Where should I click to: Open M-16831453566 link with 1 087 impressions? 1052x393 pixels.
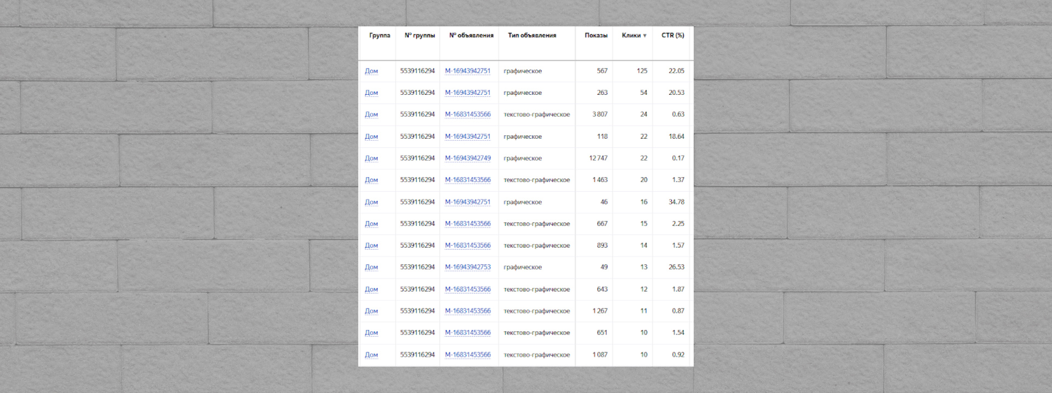point(467,355)
